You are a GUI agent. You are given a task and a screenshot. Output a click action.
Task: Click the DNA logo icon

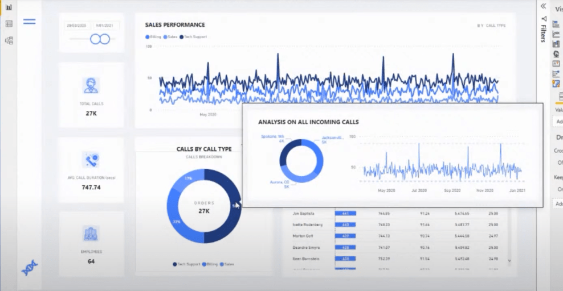(x=30, y=268)
